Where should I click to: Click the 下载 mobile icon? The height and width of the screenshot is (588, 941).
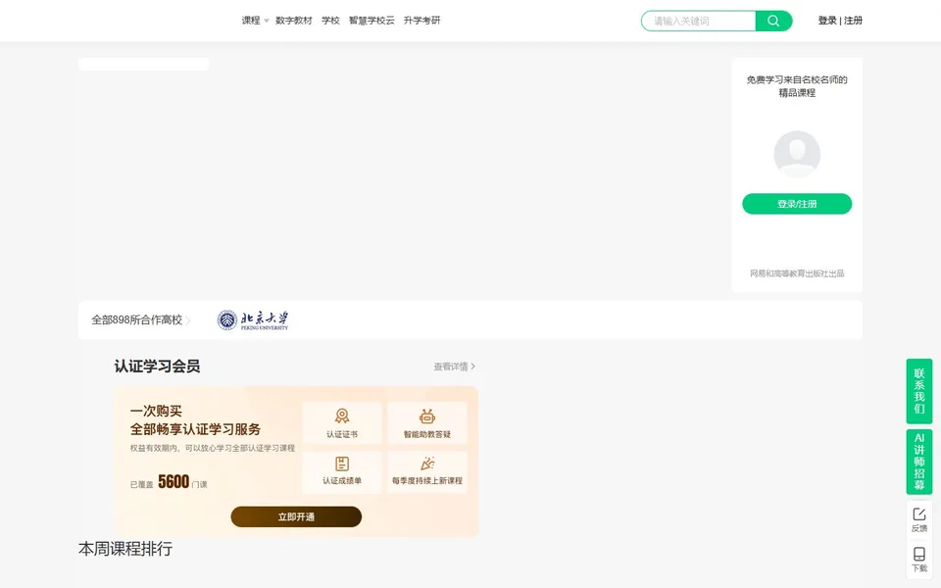coord(918,554)
